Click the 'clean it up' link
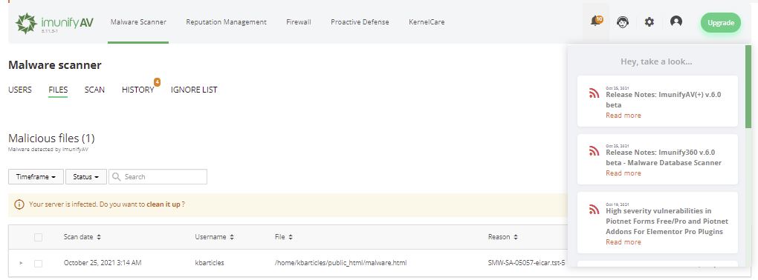Screen dimensions: 758x280 coord(163,204)
